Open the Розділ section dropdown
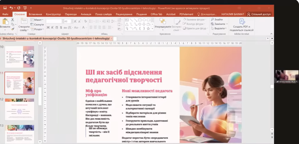299x144 pixels. tap(38, 29)
